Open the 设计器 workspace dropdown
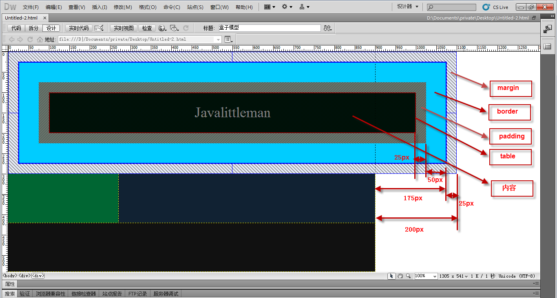Image resolution: width=557 pixels, height=298 pixels. pos(408,7)
